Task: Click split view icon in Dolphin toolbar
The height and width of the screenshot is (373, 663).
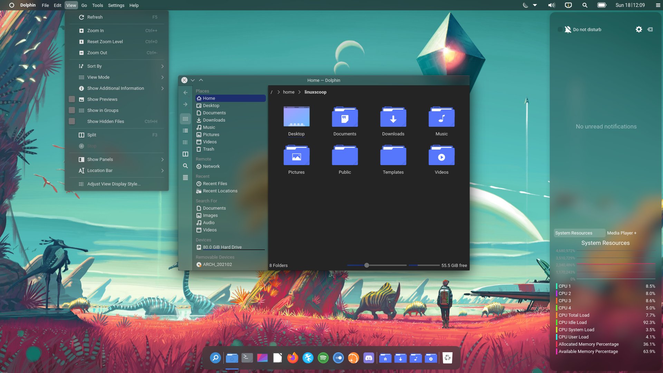Action: click(185, 154)
